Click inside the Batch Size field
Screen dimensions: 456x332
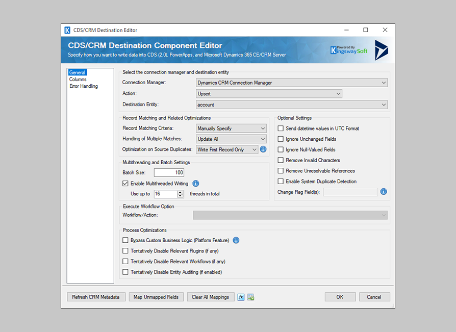coord(168,172)
